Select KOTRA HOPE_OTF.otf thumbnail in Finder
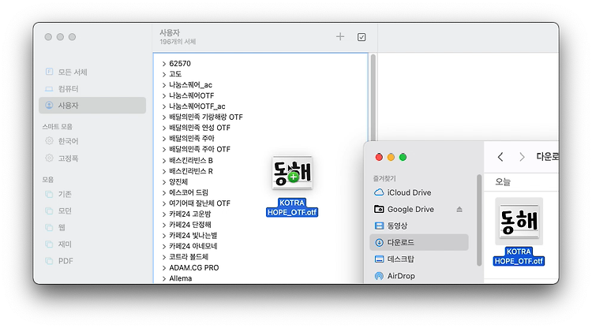This screenshot has width=592, height=328. pos(519,221)
